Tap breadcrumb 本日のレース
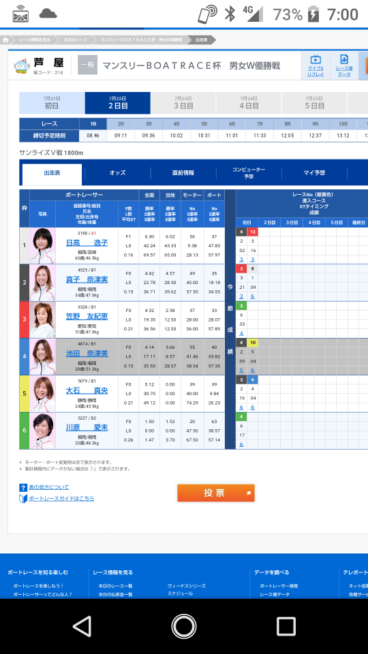Screen dimensions: 368x654 (x=76, y=40)
